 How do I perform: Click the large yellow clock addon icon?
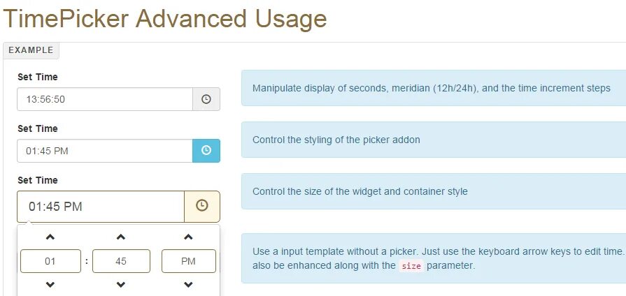202,206
